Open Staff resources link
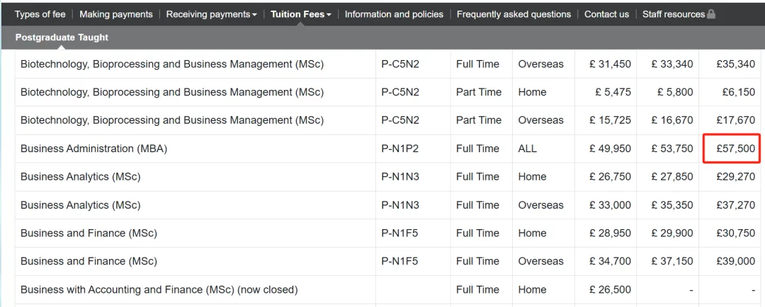Image resolution: width=765 pixels, height=307 pixels. pos(673,14)
